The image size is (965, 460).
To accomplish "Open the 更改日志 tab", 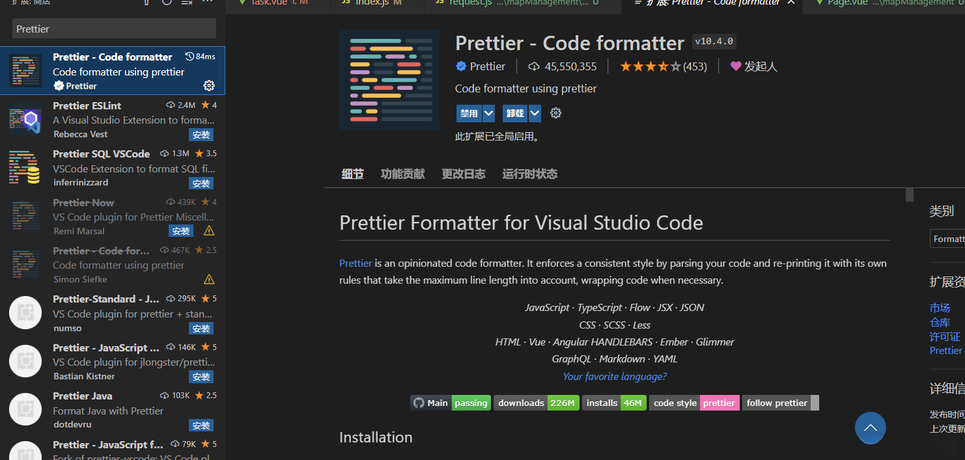I will click(463, 174).
